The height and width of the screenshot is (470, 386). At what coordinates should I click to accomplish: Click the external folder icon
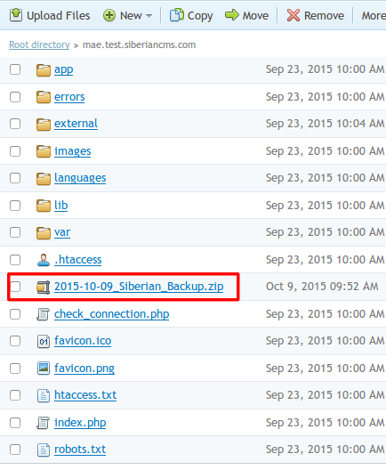(x=44, y=124)
